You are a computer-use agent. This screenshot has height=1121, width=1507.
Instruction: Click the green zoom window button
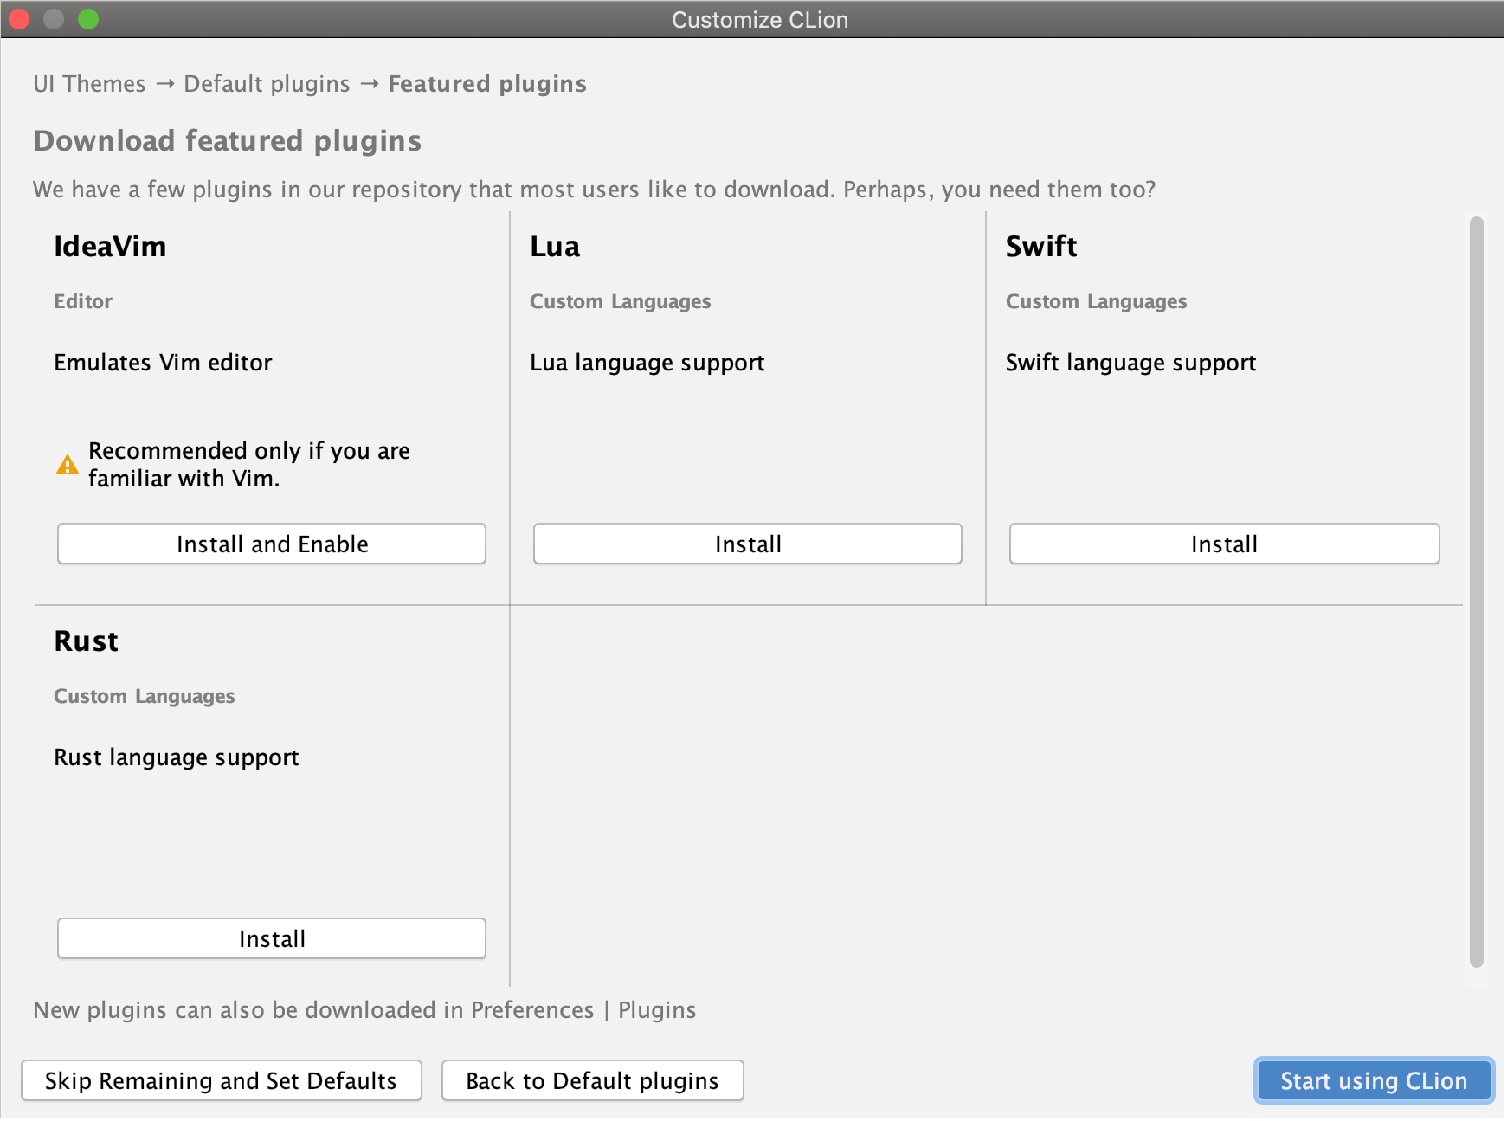(88, 19)
